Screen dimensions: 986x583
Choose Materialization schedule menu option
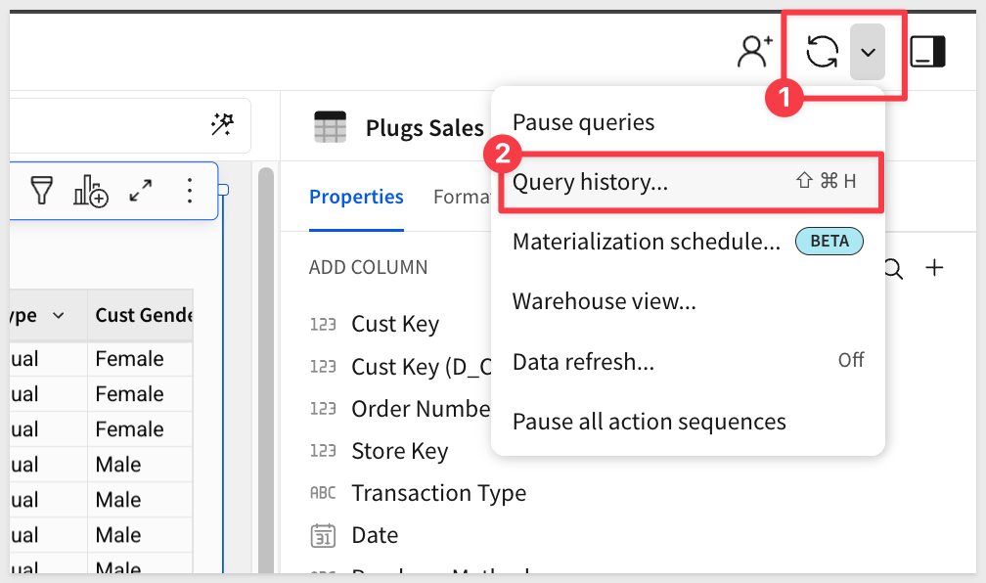click(x=646, y=241)
